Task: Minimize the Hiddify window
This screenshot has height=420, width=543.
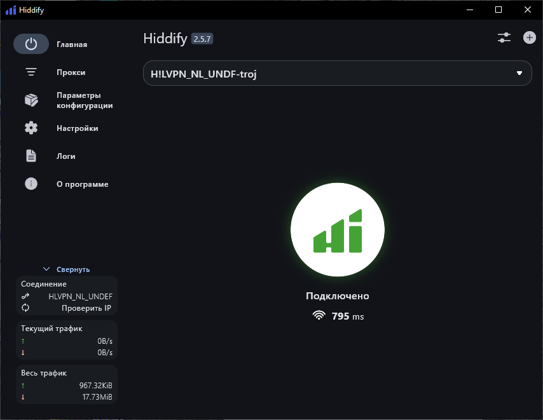Action: click(x=470, y=10)
